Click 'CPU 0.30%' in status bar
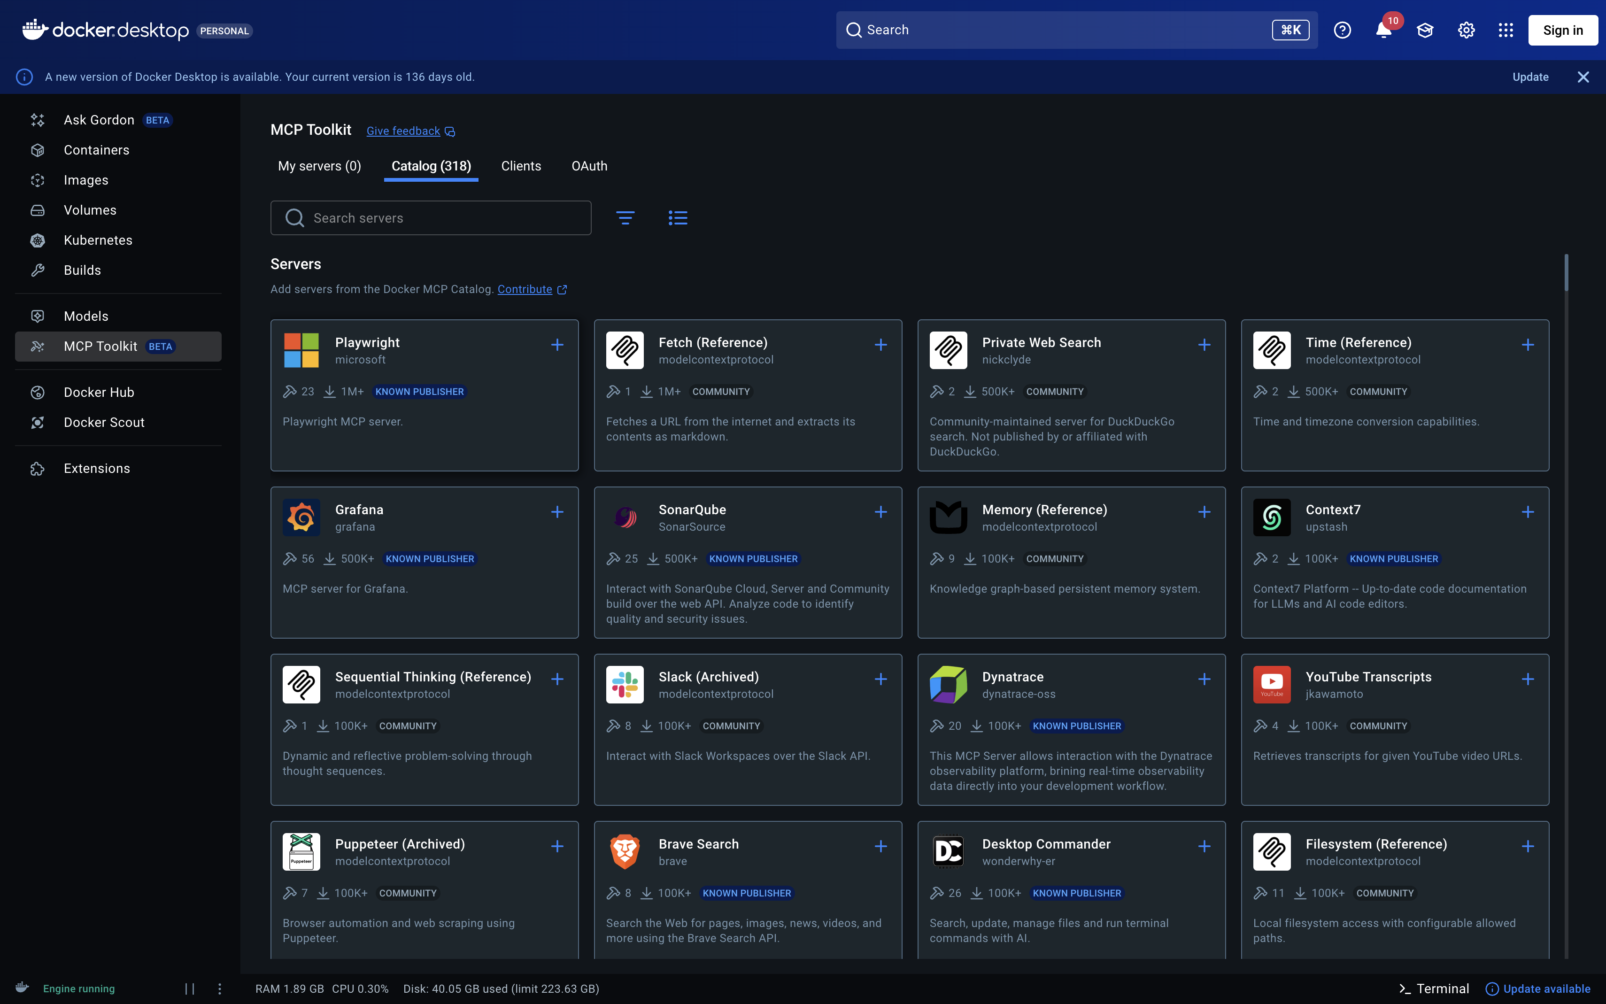This screenshot has width=1606, height=1004. (x=360, y=989)
